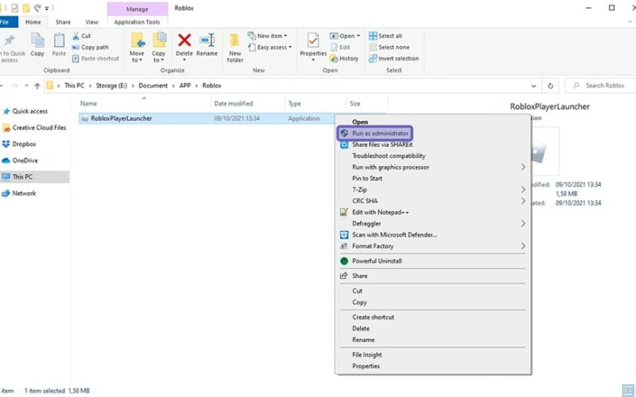Image resolution: width=636 pixels, height=397 pixels.
Task: Switch to the View ribbon tab
Action: [x=91, y=22]
